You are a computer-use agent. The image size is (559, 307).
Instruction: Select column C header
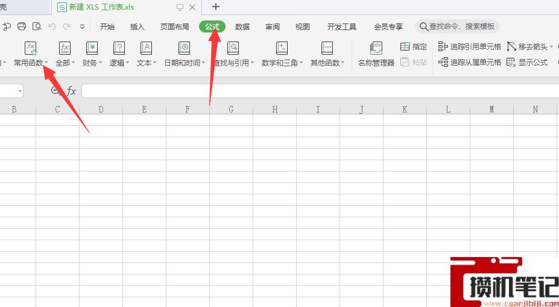(57, 109)
